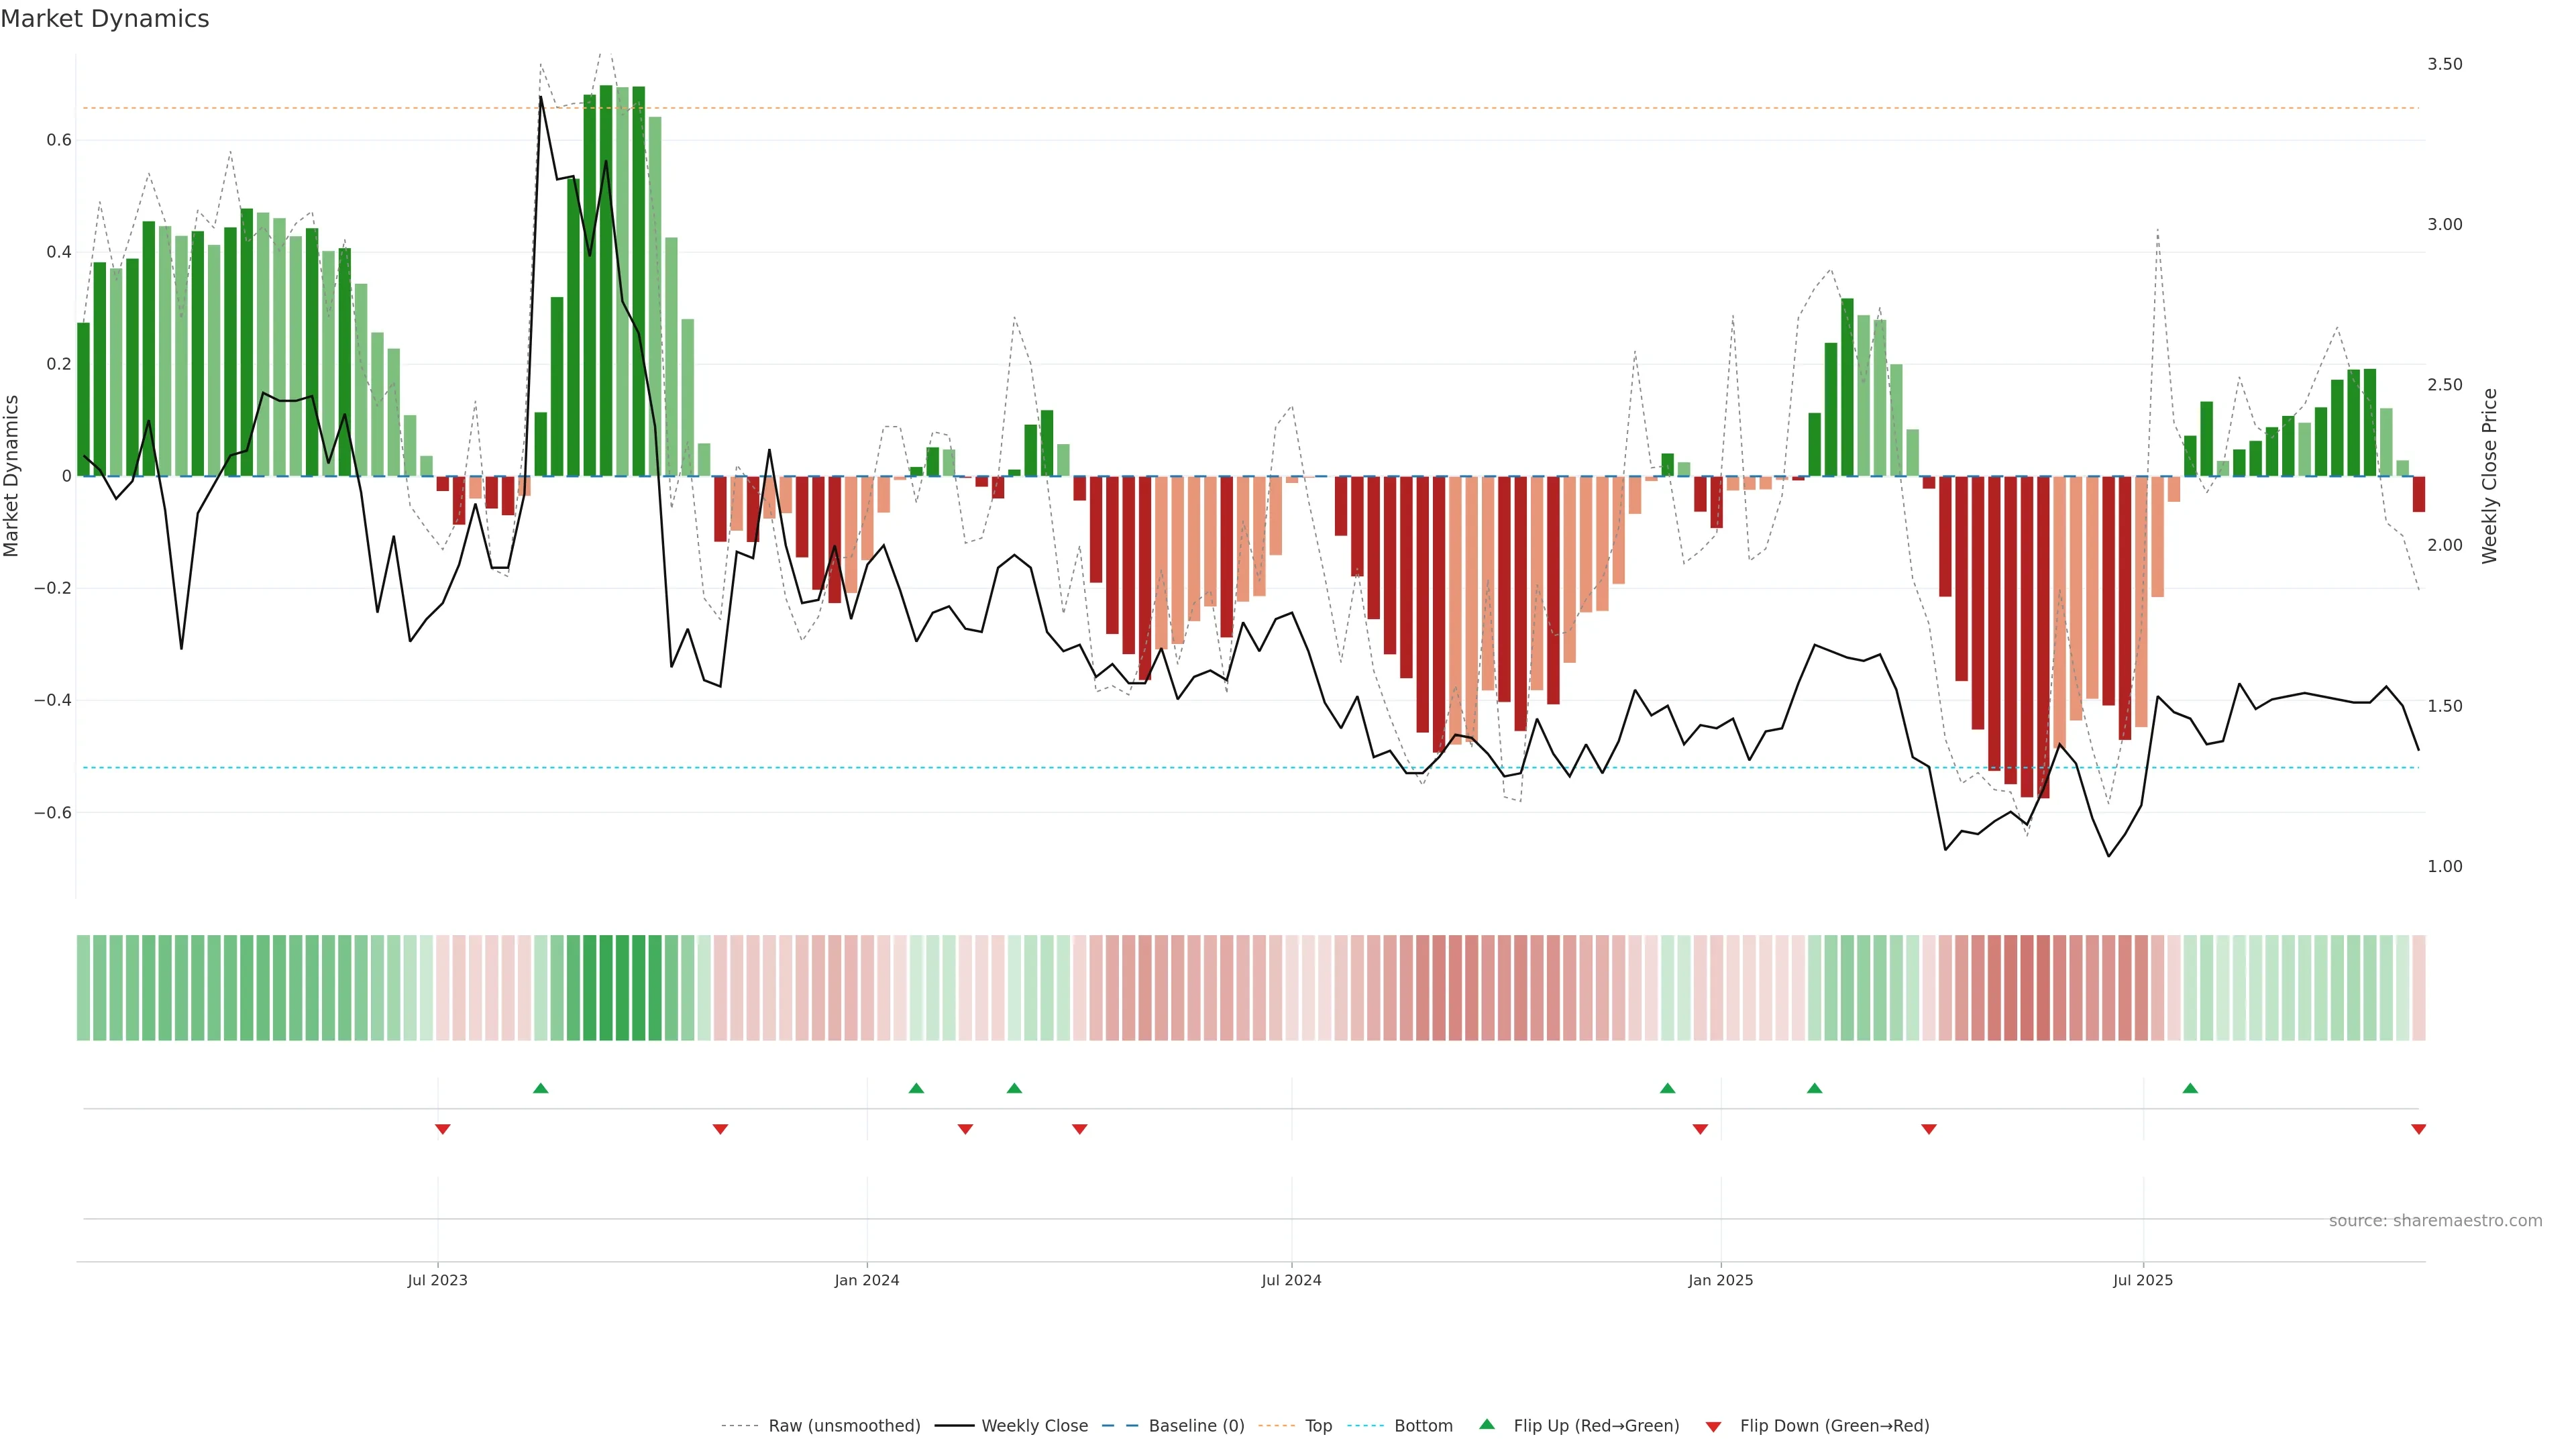Viewport: 2576px width, 1449px height.
Task: Click the green flip-up marker after Jul 2025
Action: point(2190,1088)
